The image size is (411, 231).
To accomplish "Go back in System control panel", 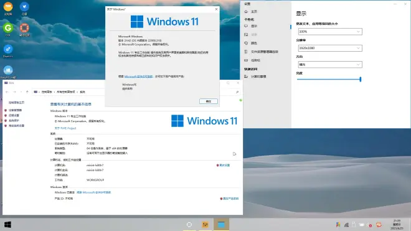I will tap(7, 92).
